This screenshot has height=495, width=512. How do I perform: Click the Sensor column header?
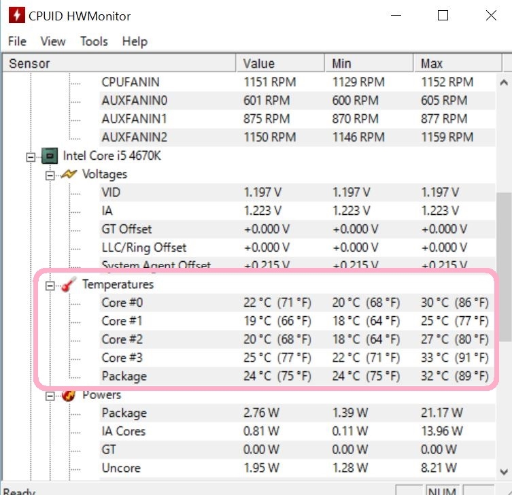coord(119,63)
